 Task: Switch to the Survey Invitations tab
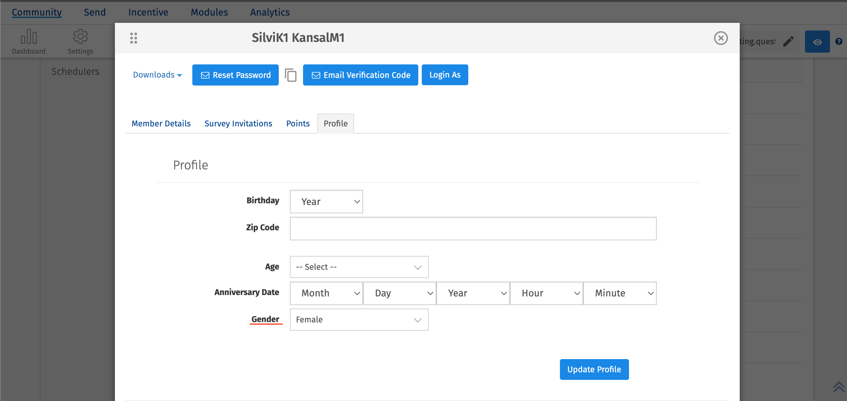tap(238, 124)
